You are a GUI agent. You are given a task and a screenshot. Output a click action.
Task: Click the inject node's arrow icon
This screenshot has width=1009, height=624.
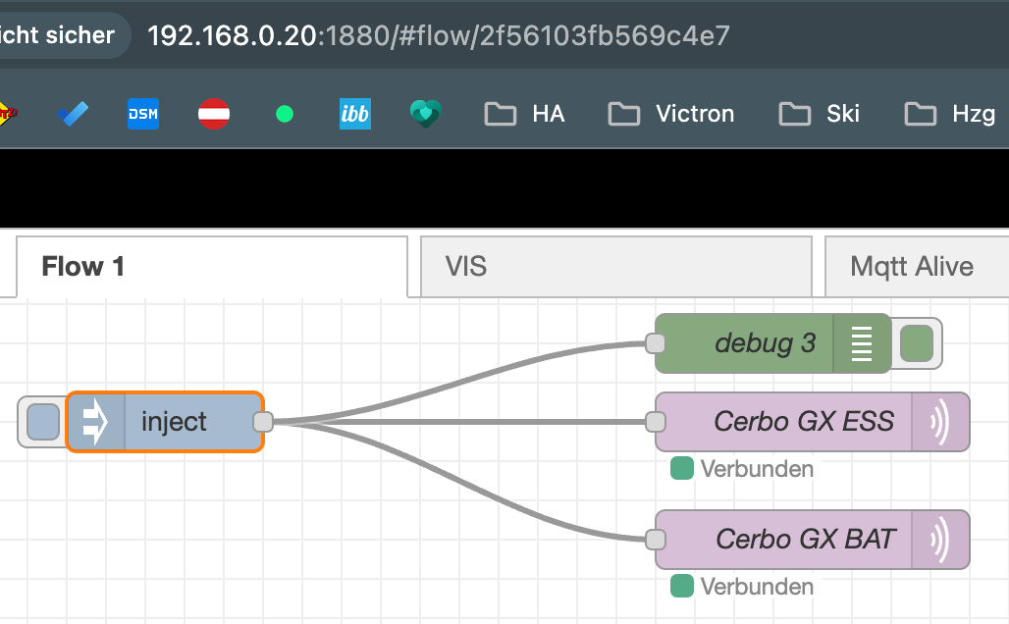[x=95, y=422]
